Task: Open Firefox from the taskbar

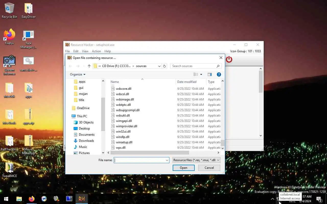Action: pyautogui.click(x=31, y=199)
